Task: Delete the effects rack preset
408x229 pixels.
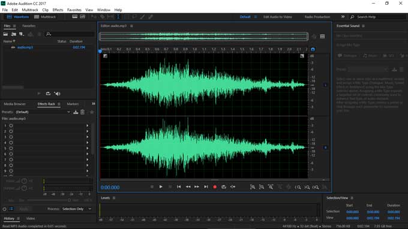Action: click(x=82, y=112)
